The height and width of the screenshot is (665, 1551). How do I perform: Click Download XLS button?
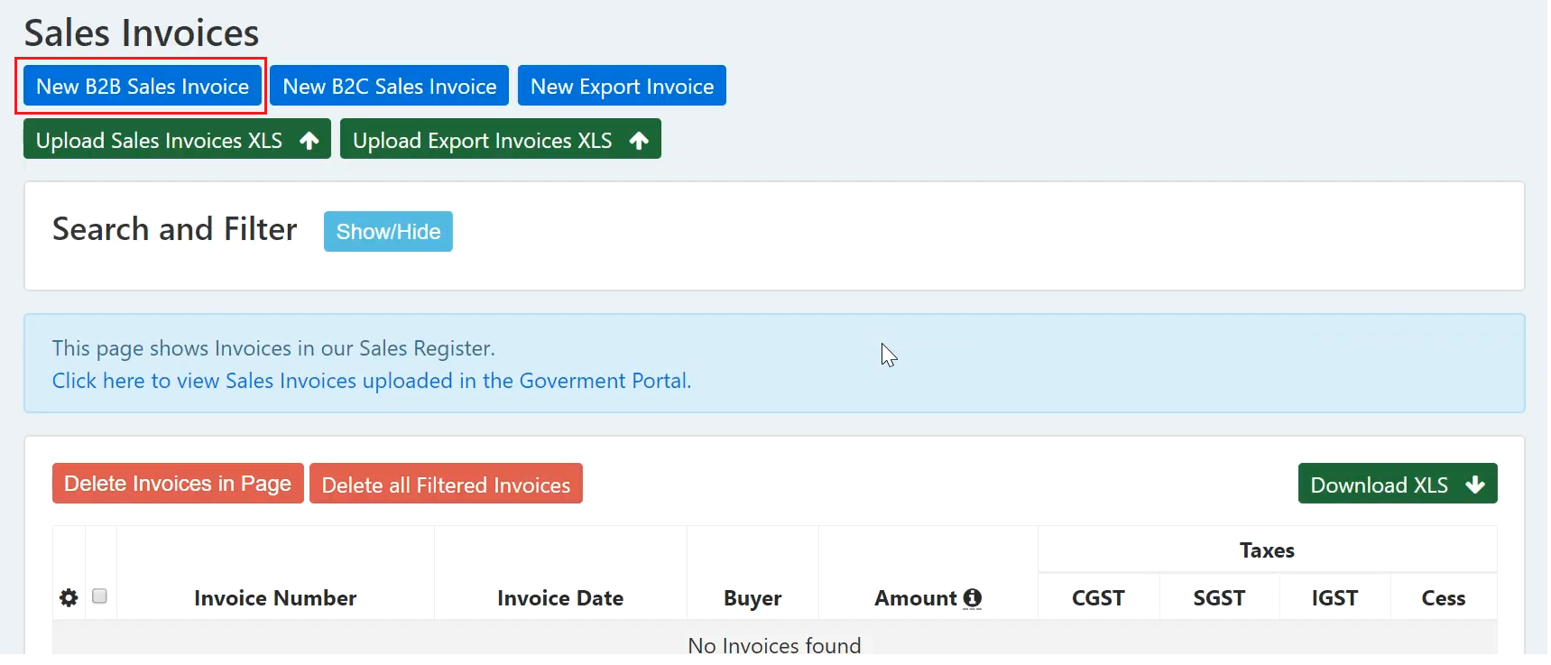[1398, 484]
